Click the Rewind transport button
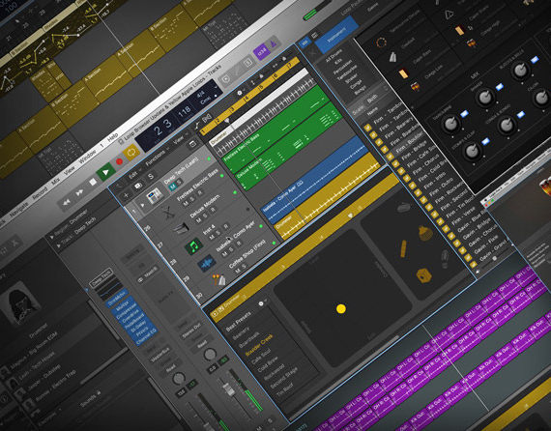The width and height of the screenshot is (551, 431). pyautogui.click(x=66, y=202)
